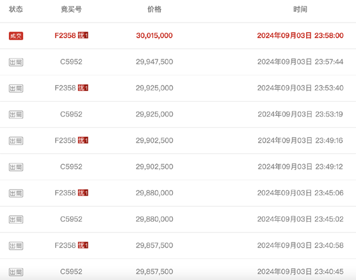Select the winning price 30,015,000
Viewport: 356px width, 280px height.
pyautogui.click(x=154, y=36)
